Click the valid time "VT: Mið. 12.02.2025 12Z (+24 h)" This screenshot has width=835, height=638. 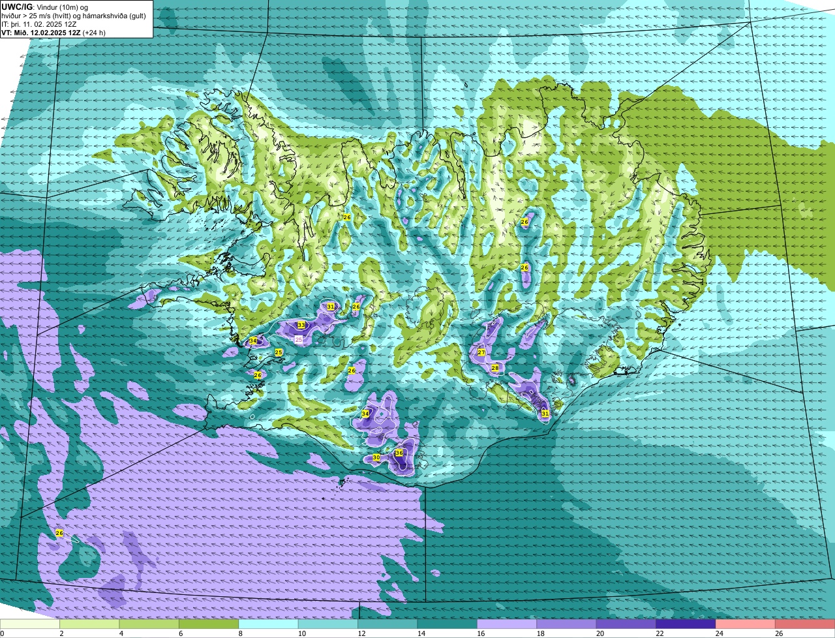point(53,33)
